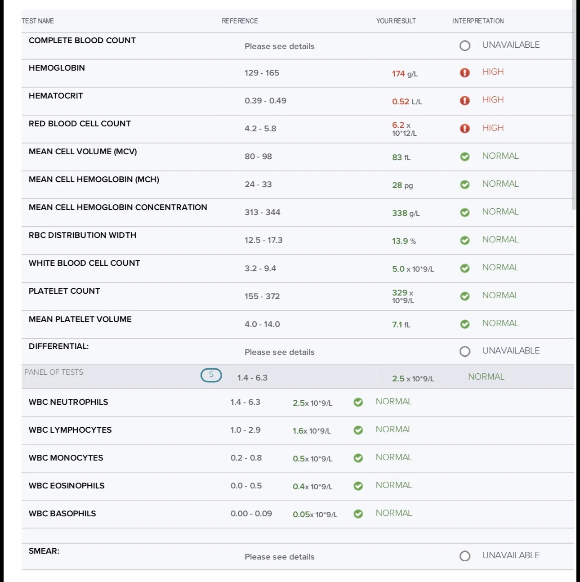Open 'Please see details' for Differential
Viewport: 580px width, 582px height.
(x=280, y=352)
